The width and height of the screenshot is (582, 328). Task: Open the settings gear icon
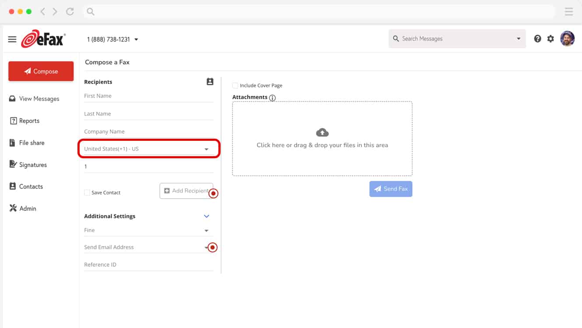(x=550, y=38)
